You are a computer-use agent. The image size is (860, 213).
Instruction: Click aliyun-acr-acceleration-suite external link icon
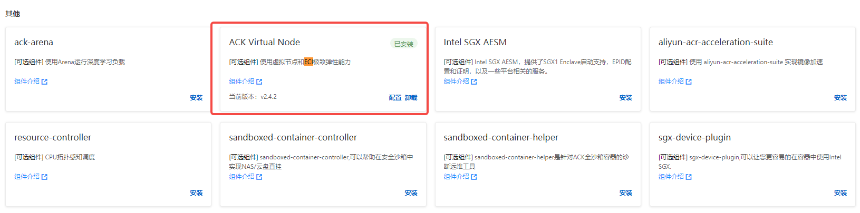[689, 82]
